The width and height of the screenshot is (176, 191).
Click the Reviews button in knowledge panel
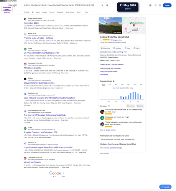click(117, 48)
